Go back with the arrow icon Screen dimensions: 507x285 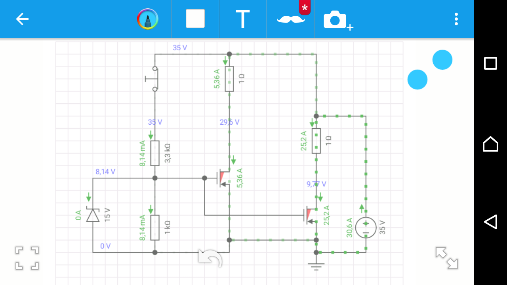tap(22, 19)
